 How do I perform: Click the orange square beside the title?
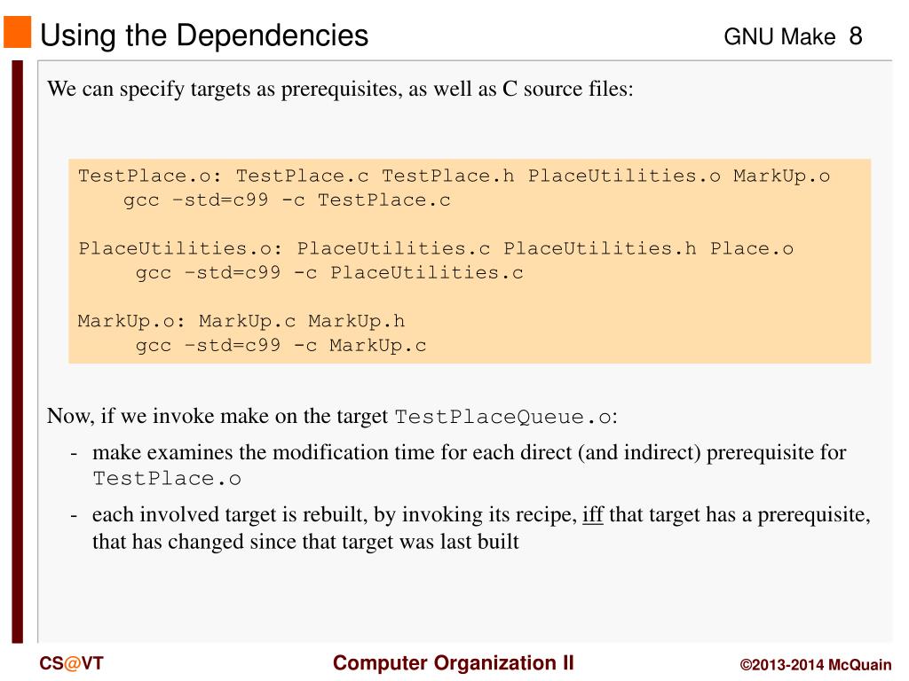18,32
